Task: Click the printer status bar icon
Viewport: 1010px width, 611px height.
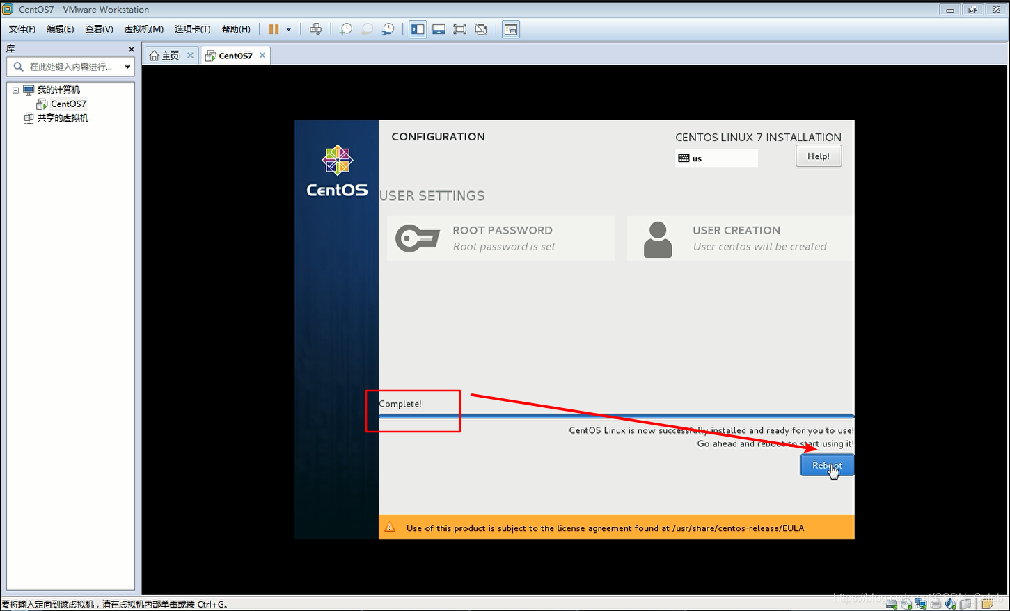Action: [x=936, y=604]
